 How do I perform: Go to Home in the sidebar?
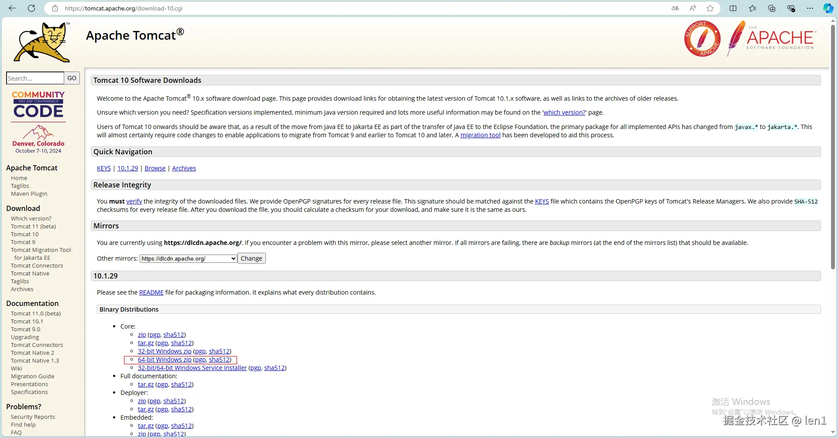(19, 178)
